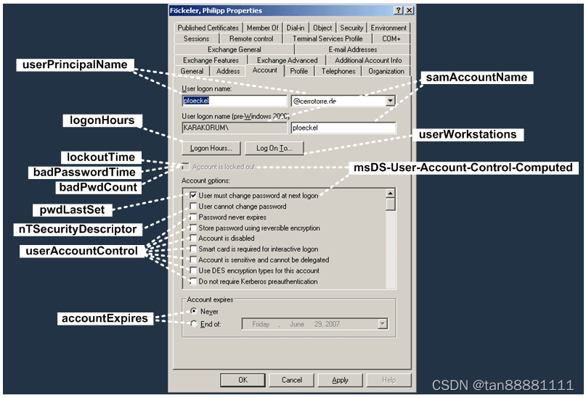Click the Log On To button
The width and height of the screenshot is (586, 398).
(274, 148)
